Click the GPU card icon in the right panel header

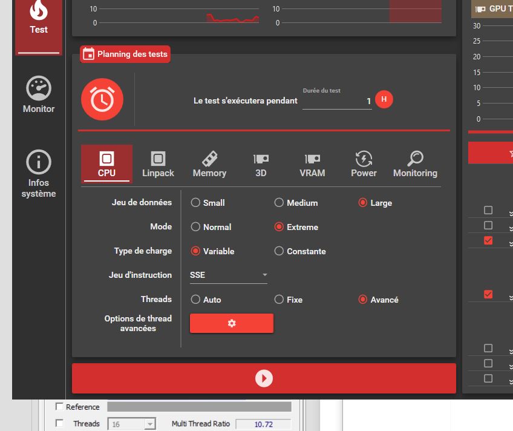coord(480,9)
